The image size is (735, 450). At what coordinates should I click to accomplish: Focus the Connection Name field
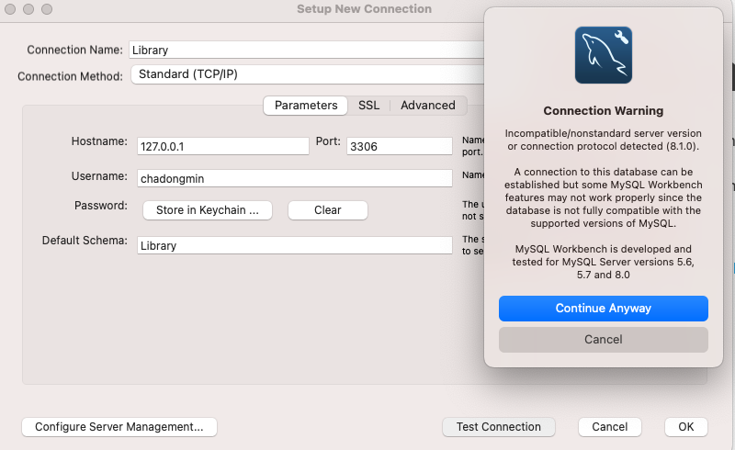(x=307, y=50)
